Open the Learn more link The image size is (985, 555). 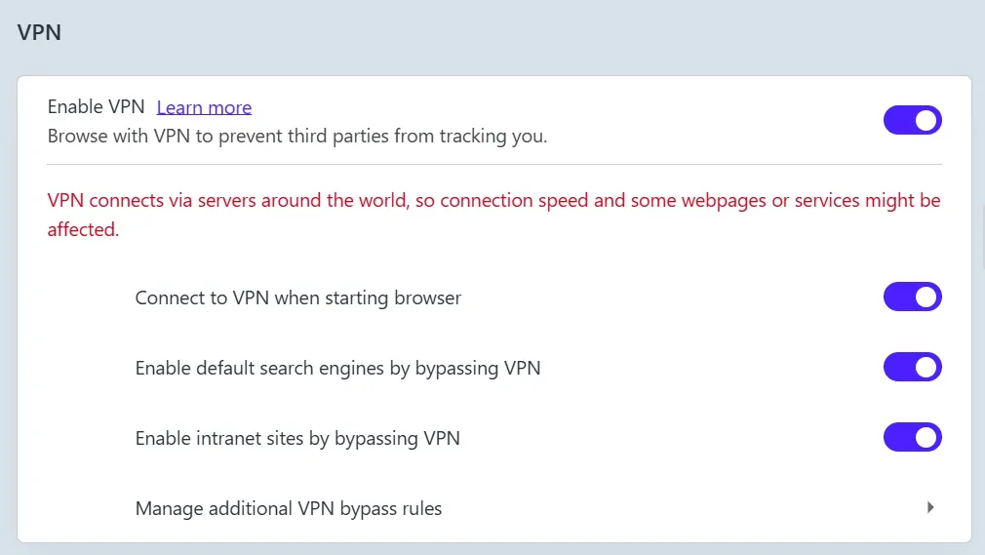pyautogui.click(x=204, y=107)
